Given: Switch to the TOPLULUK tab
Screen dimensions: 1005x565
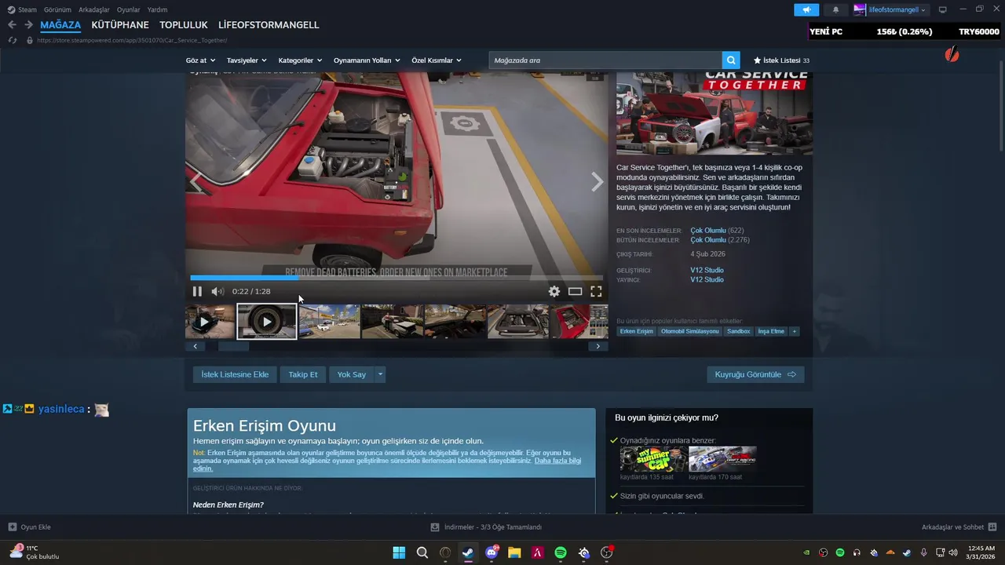Looking at the screenshot, I should pyautogui.click(x=184, y=25).
